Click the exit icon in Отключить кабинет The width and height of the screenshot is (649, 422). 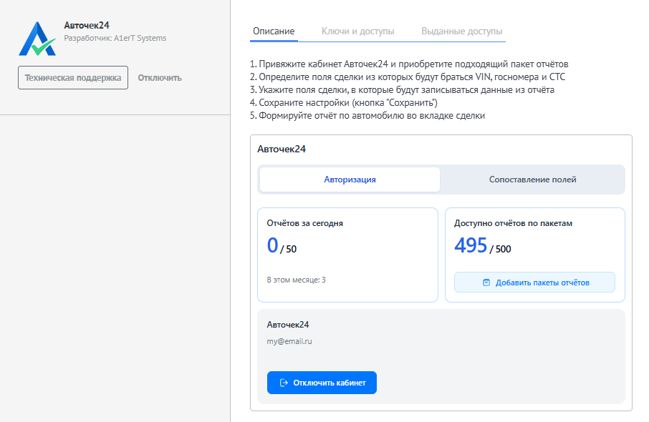[284, 383]
